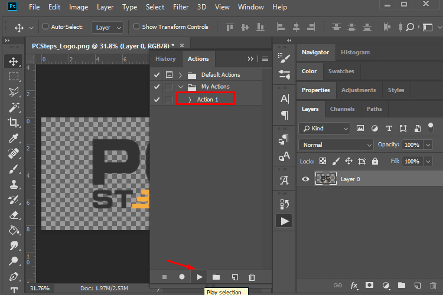Select the Crop tool

click(13, 123)
